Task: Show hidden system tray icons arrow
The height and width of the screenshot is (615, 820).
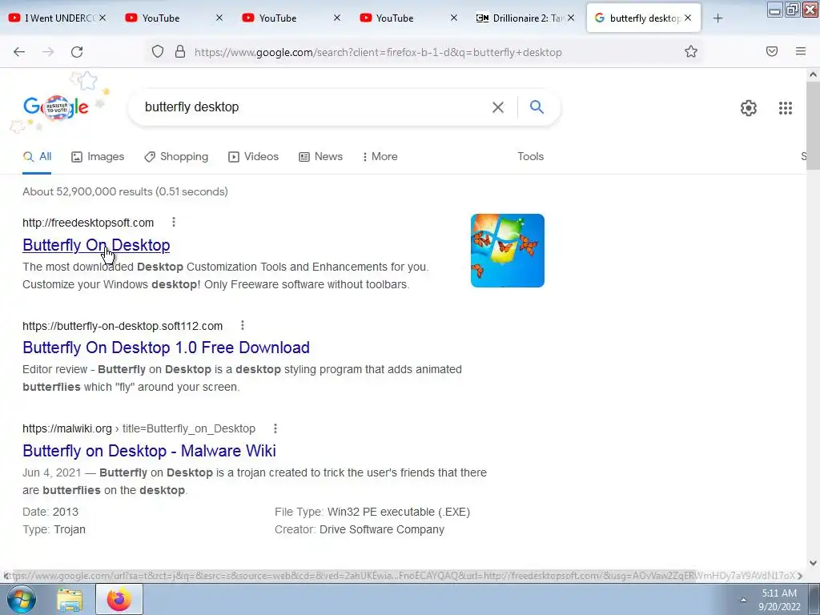Action: coord(743,600)
